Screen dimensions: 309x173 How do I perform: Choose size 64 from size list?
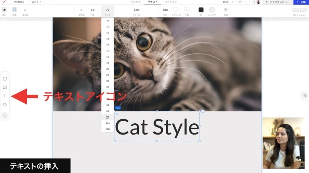(x=107, y=111)
